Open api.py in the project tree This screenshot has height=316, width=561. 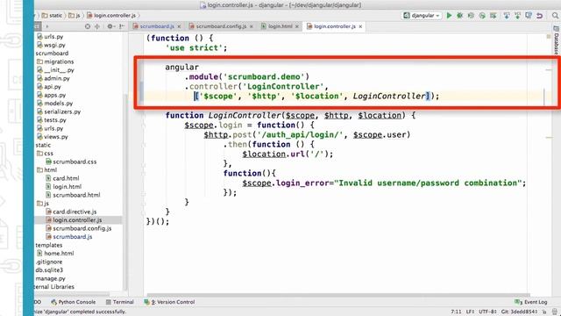(49, 87)
